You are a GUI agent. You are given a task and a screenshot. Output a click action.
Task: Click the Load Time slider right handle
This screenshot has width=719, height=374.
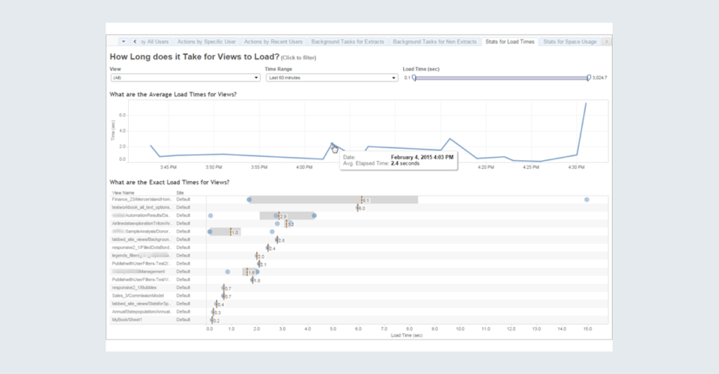(x=589, y=77)
